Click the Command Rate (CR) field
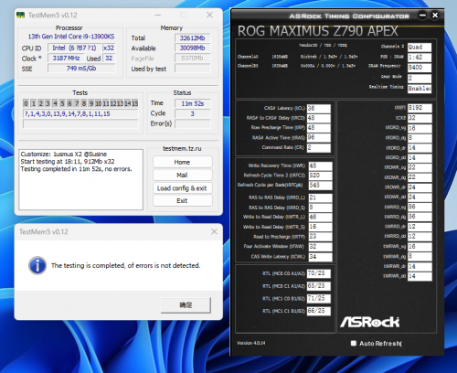 [x=318, y=147]
